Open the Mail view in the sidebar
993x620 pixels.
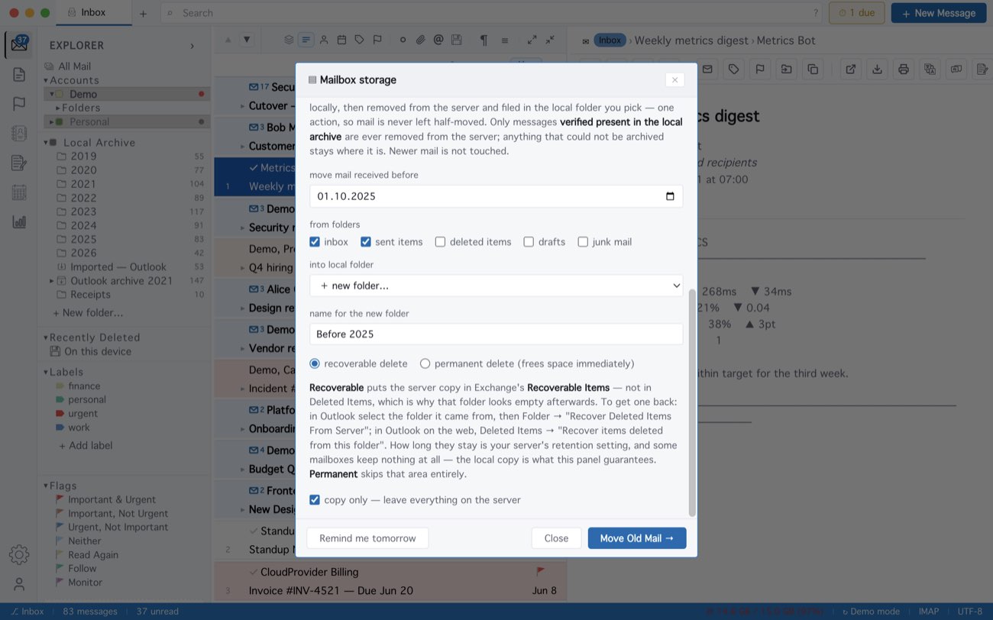(19, 44)
